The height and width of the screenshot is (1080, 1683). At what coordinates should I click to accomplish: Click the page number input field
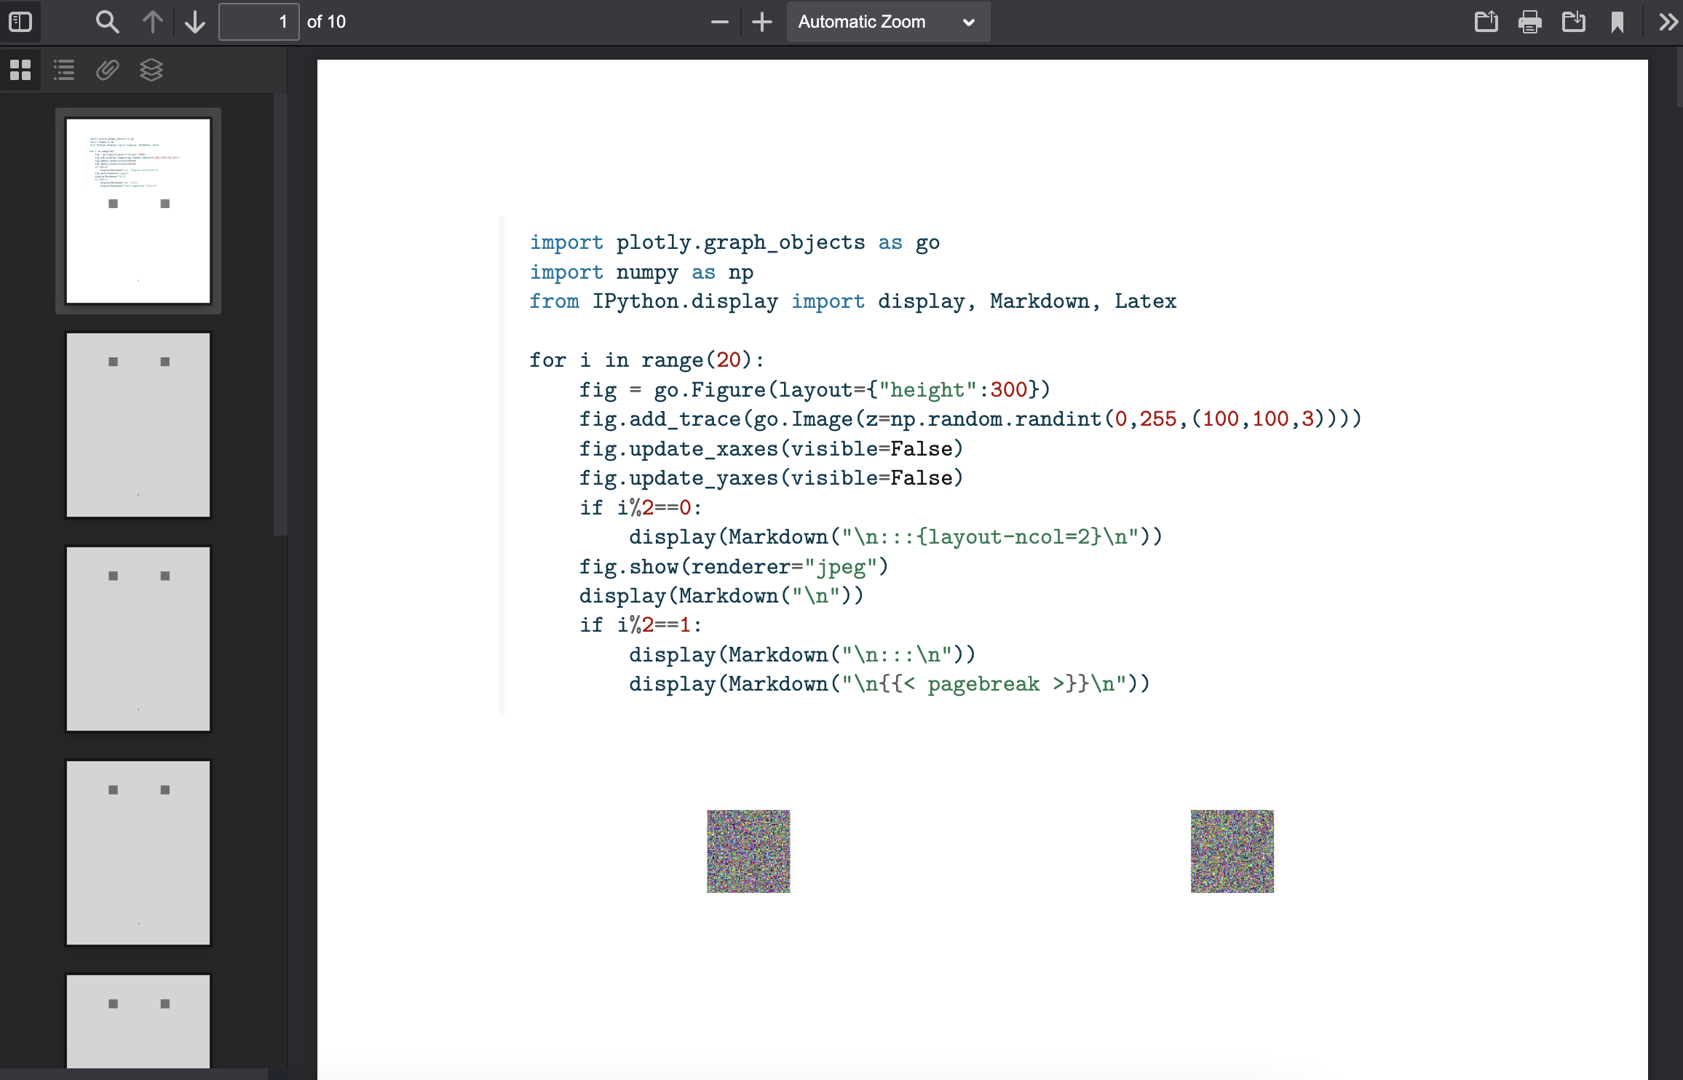click(258, 22)
